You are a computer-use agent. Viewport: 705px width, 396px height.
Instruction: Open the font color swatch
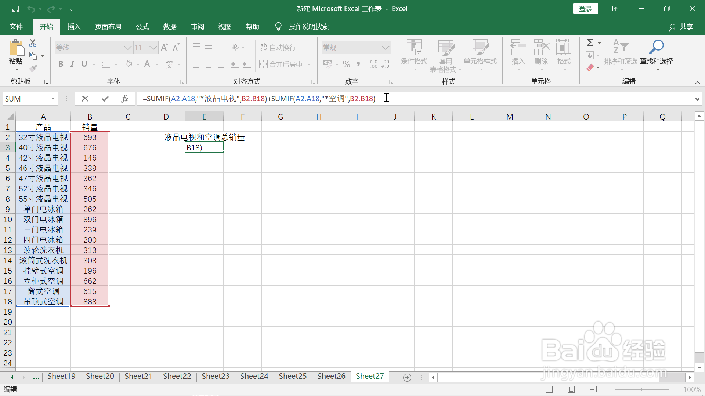click(147, 64)
